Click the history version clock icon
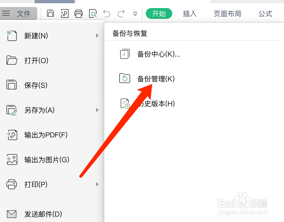The image size is (284, 222). tap(125, 103)
